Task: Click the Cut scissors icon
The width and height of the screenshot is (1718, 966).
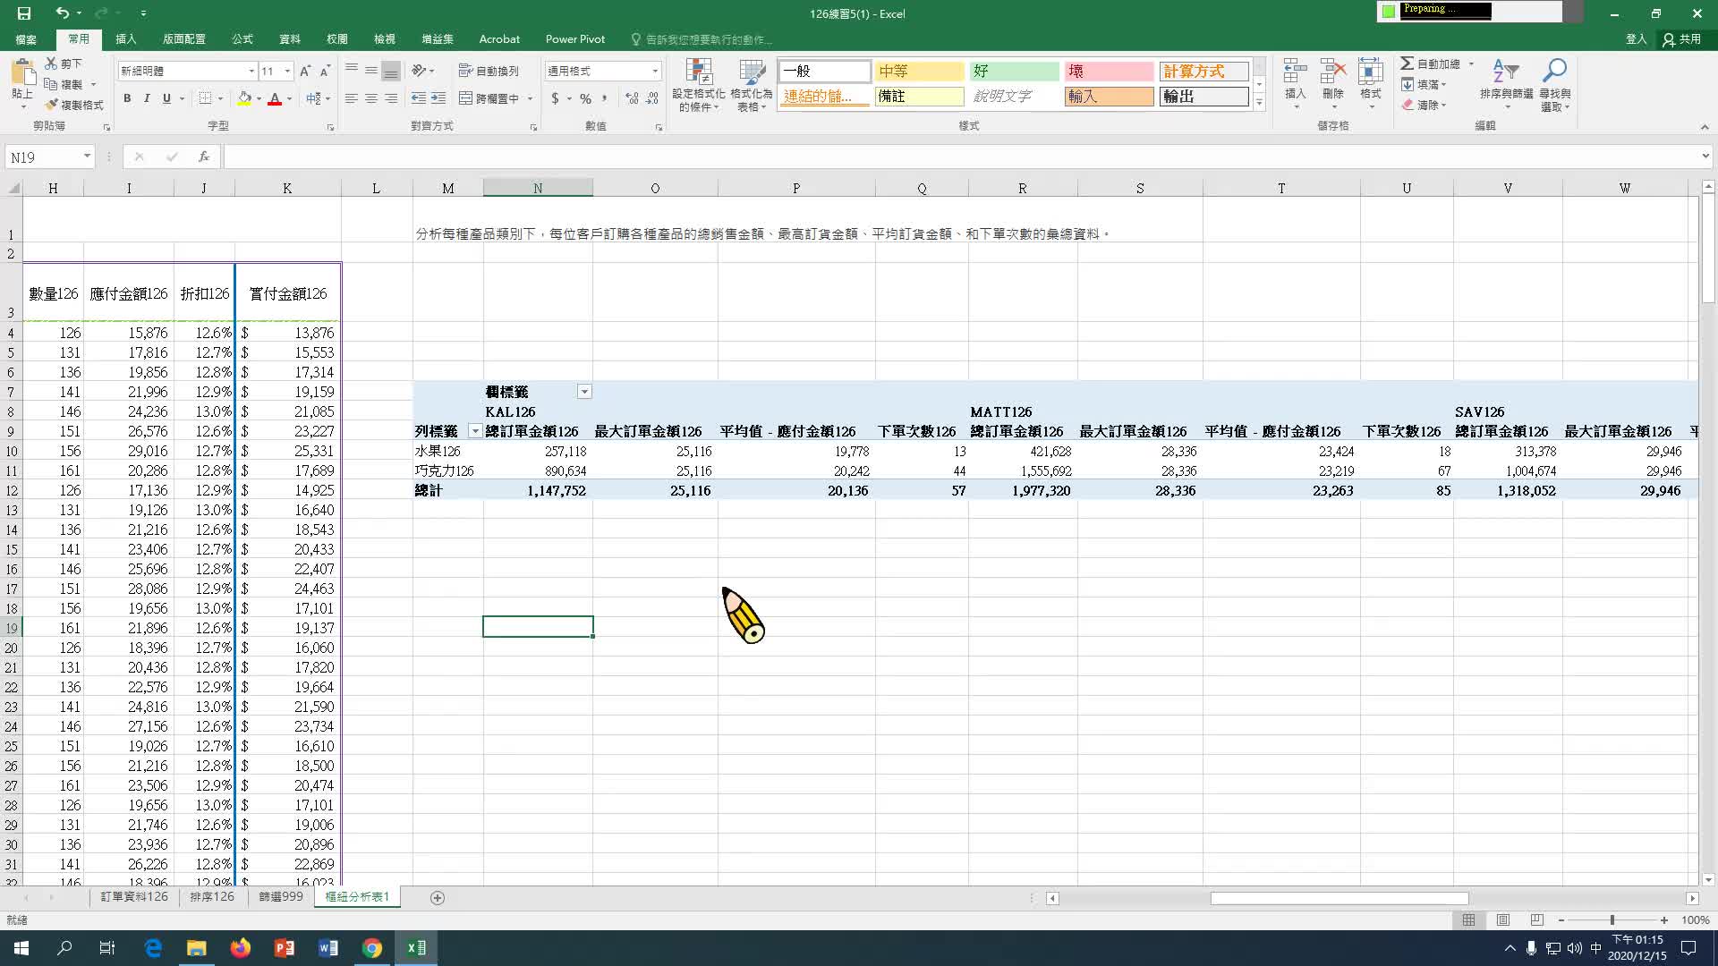Action: click(x=51, y=64)
